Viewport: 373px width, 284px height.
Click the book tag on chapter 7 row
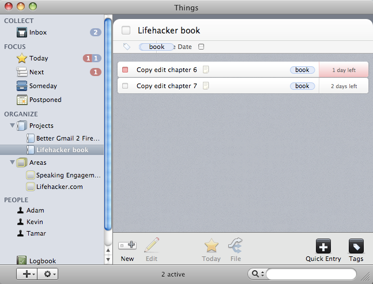click(x=302, y=86)
